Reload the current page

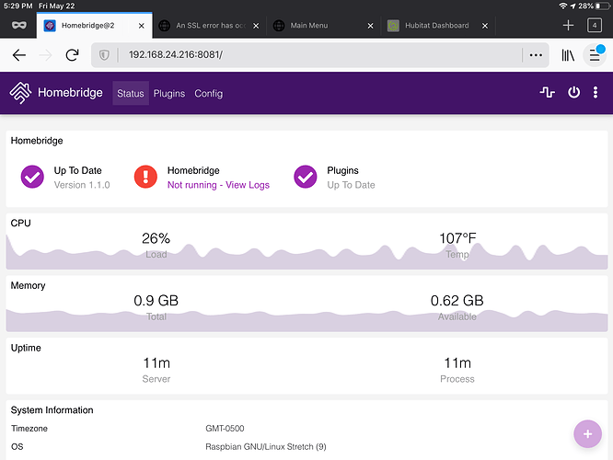[x=73, y=55]
